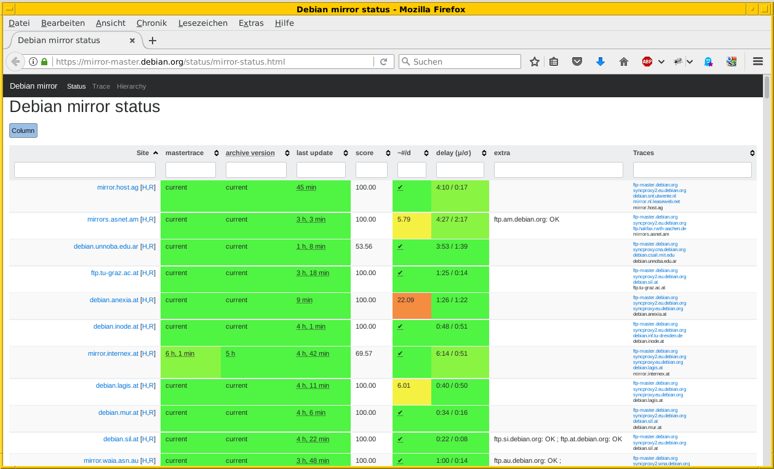The image size is (774, 469).
Task: Open the debian.anexia.at mirror link
Action: coord(114,300)
